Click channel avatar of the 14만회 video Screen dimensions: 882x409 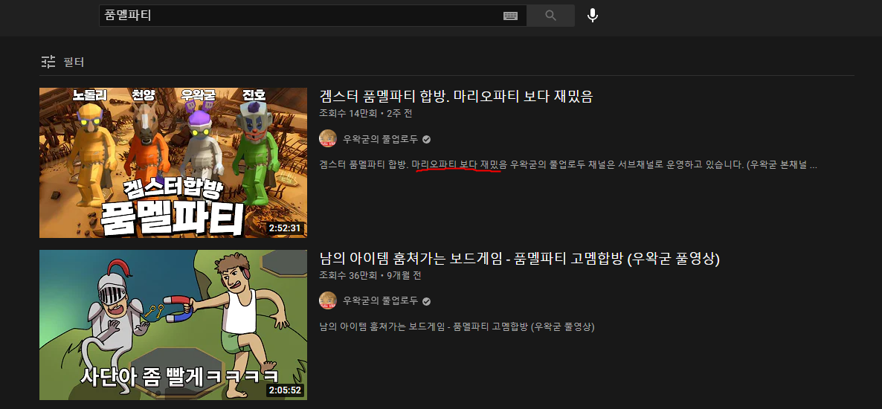point(328,139)
